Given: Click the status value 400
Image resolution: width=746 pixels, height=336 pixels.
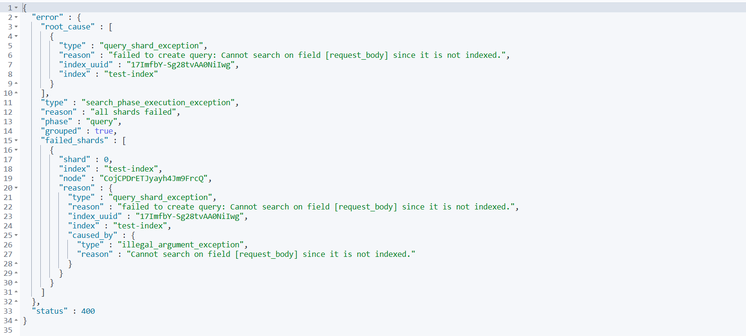Looking at the screenshot, I should (88, 311).
